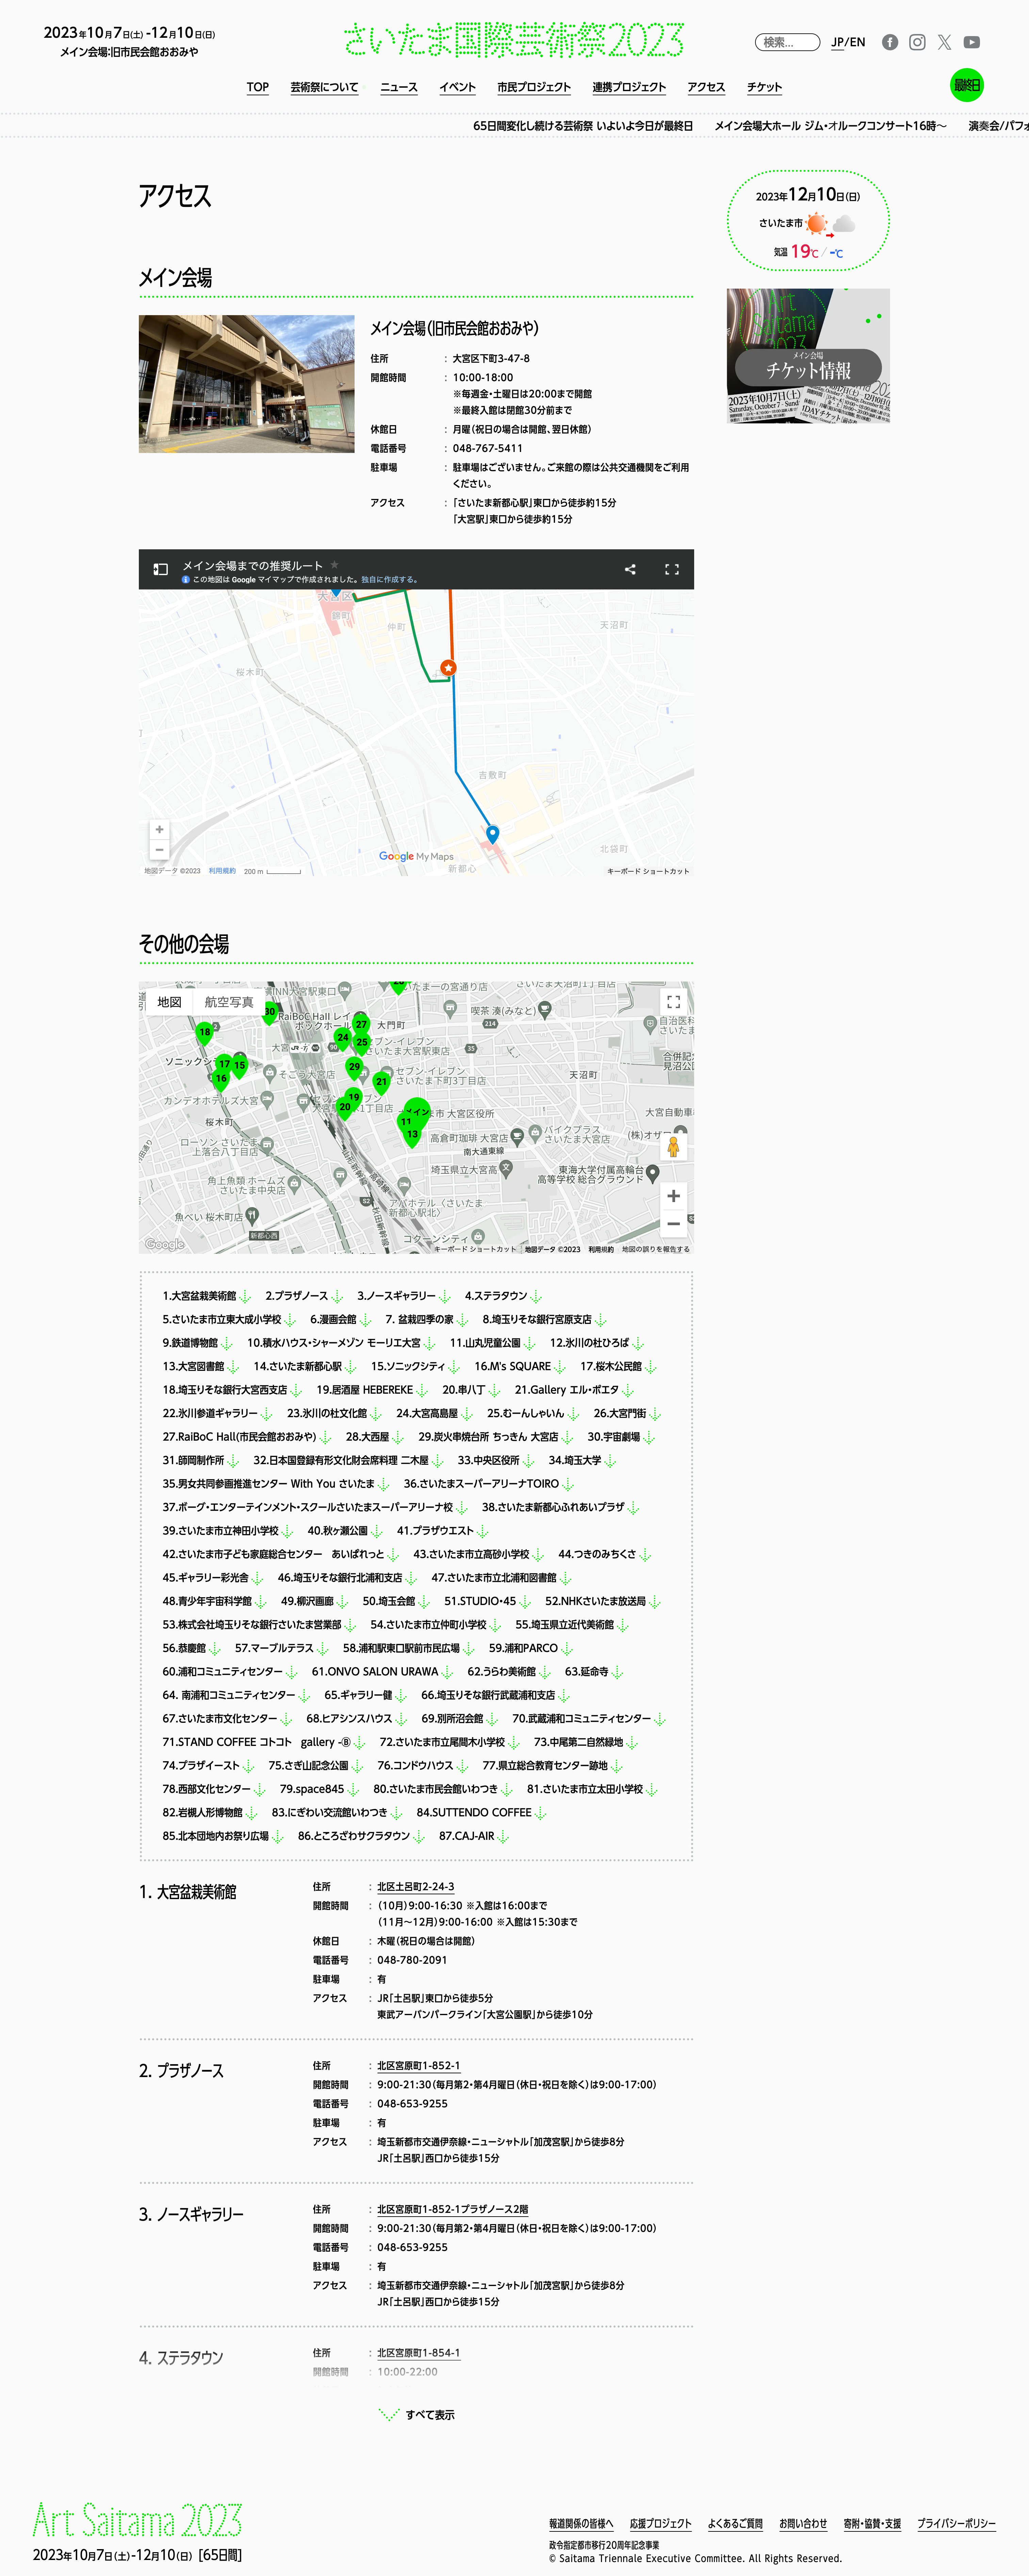Click the X (Twitter) icon in the header

[x=944, y=42]
